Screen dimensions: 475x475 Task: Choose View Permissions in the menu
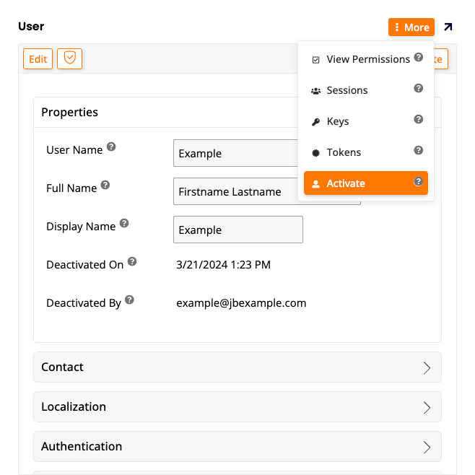367,59
